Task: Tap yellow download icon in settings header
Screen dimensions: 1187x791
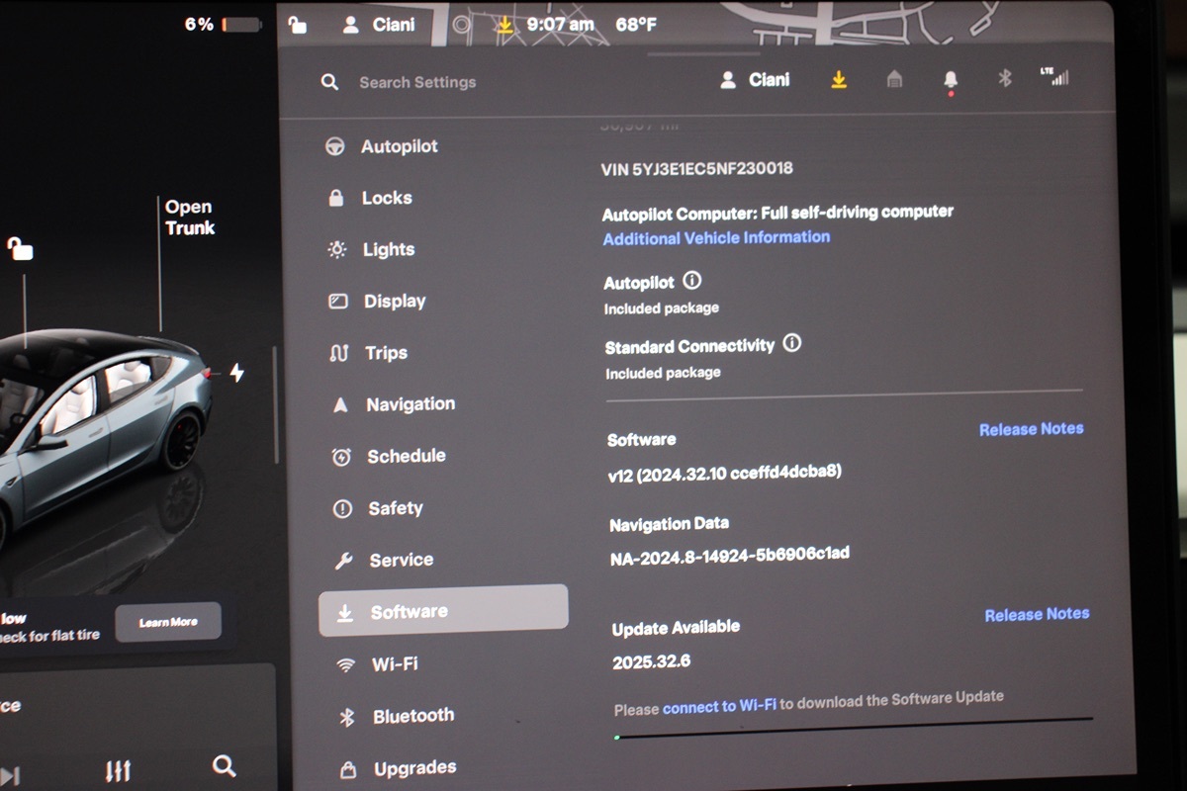Action: click(839, 79)
